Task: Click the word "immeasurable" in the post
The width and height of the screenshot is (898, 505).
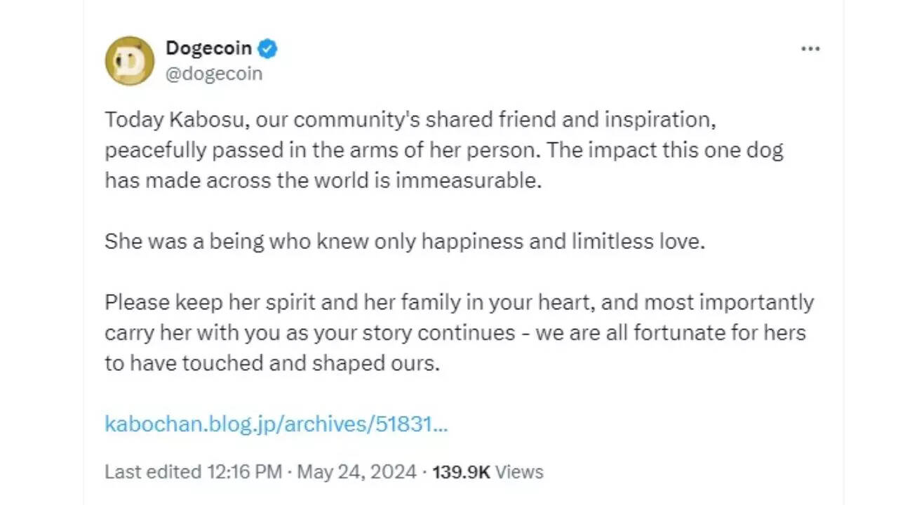Action: [469, 180]
